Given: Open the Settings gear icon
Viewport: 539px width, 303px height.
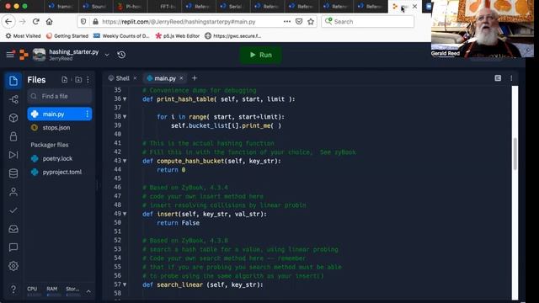Looking at the screenshot, I should 13,266.
